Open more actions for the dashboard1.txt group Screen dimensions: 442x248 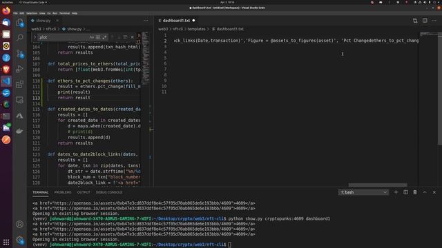(x=434, y=21)
